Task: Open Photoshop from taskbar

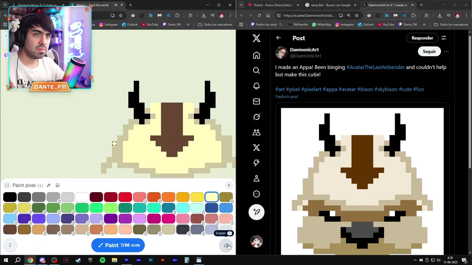Action: 150,260
